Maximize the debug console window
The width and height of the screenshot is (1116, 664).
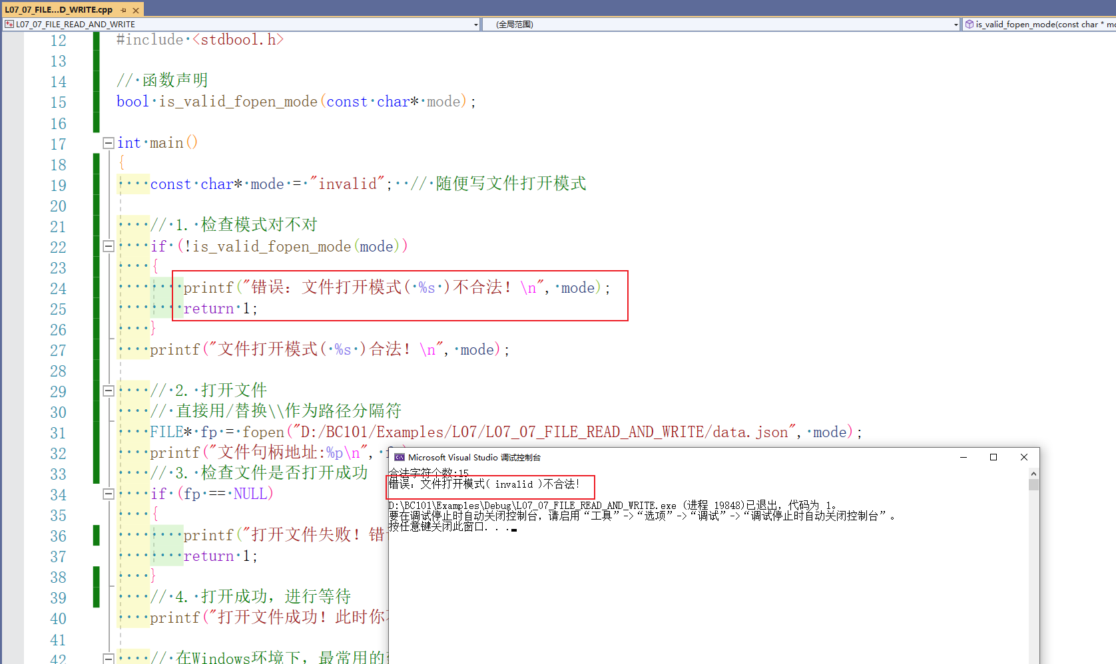click(993, 457)
